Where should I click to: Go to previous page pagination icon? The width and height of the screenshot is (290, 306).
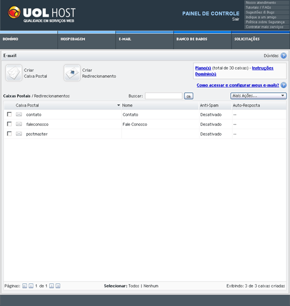31,286
